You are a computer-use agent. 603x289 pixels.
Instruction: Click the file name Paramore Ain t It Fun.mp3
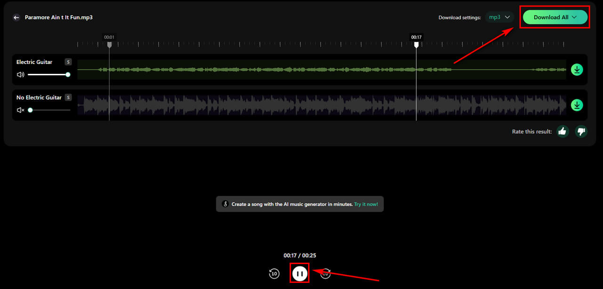pyautogui.click(x=58, y=17)
